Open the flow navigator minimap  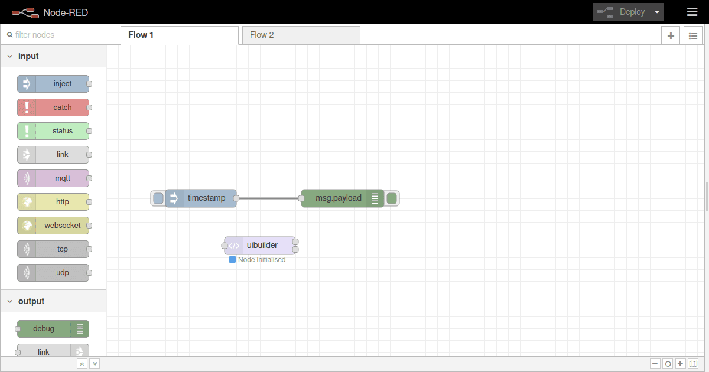click(x=692, y=363)
